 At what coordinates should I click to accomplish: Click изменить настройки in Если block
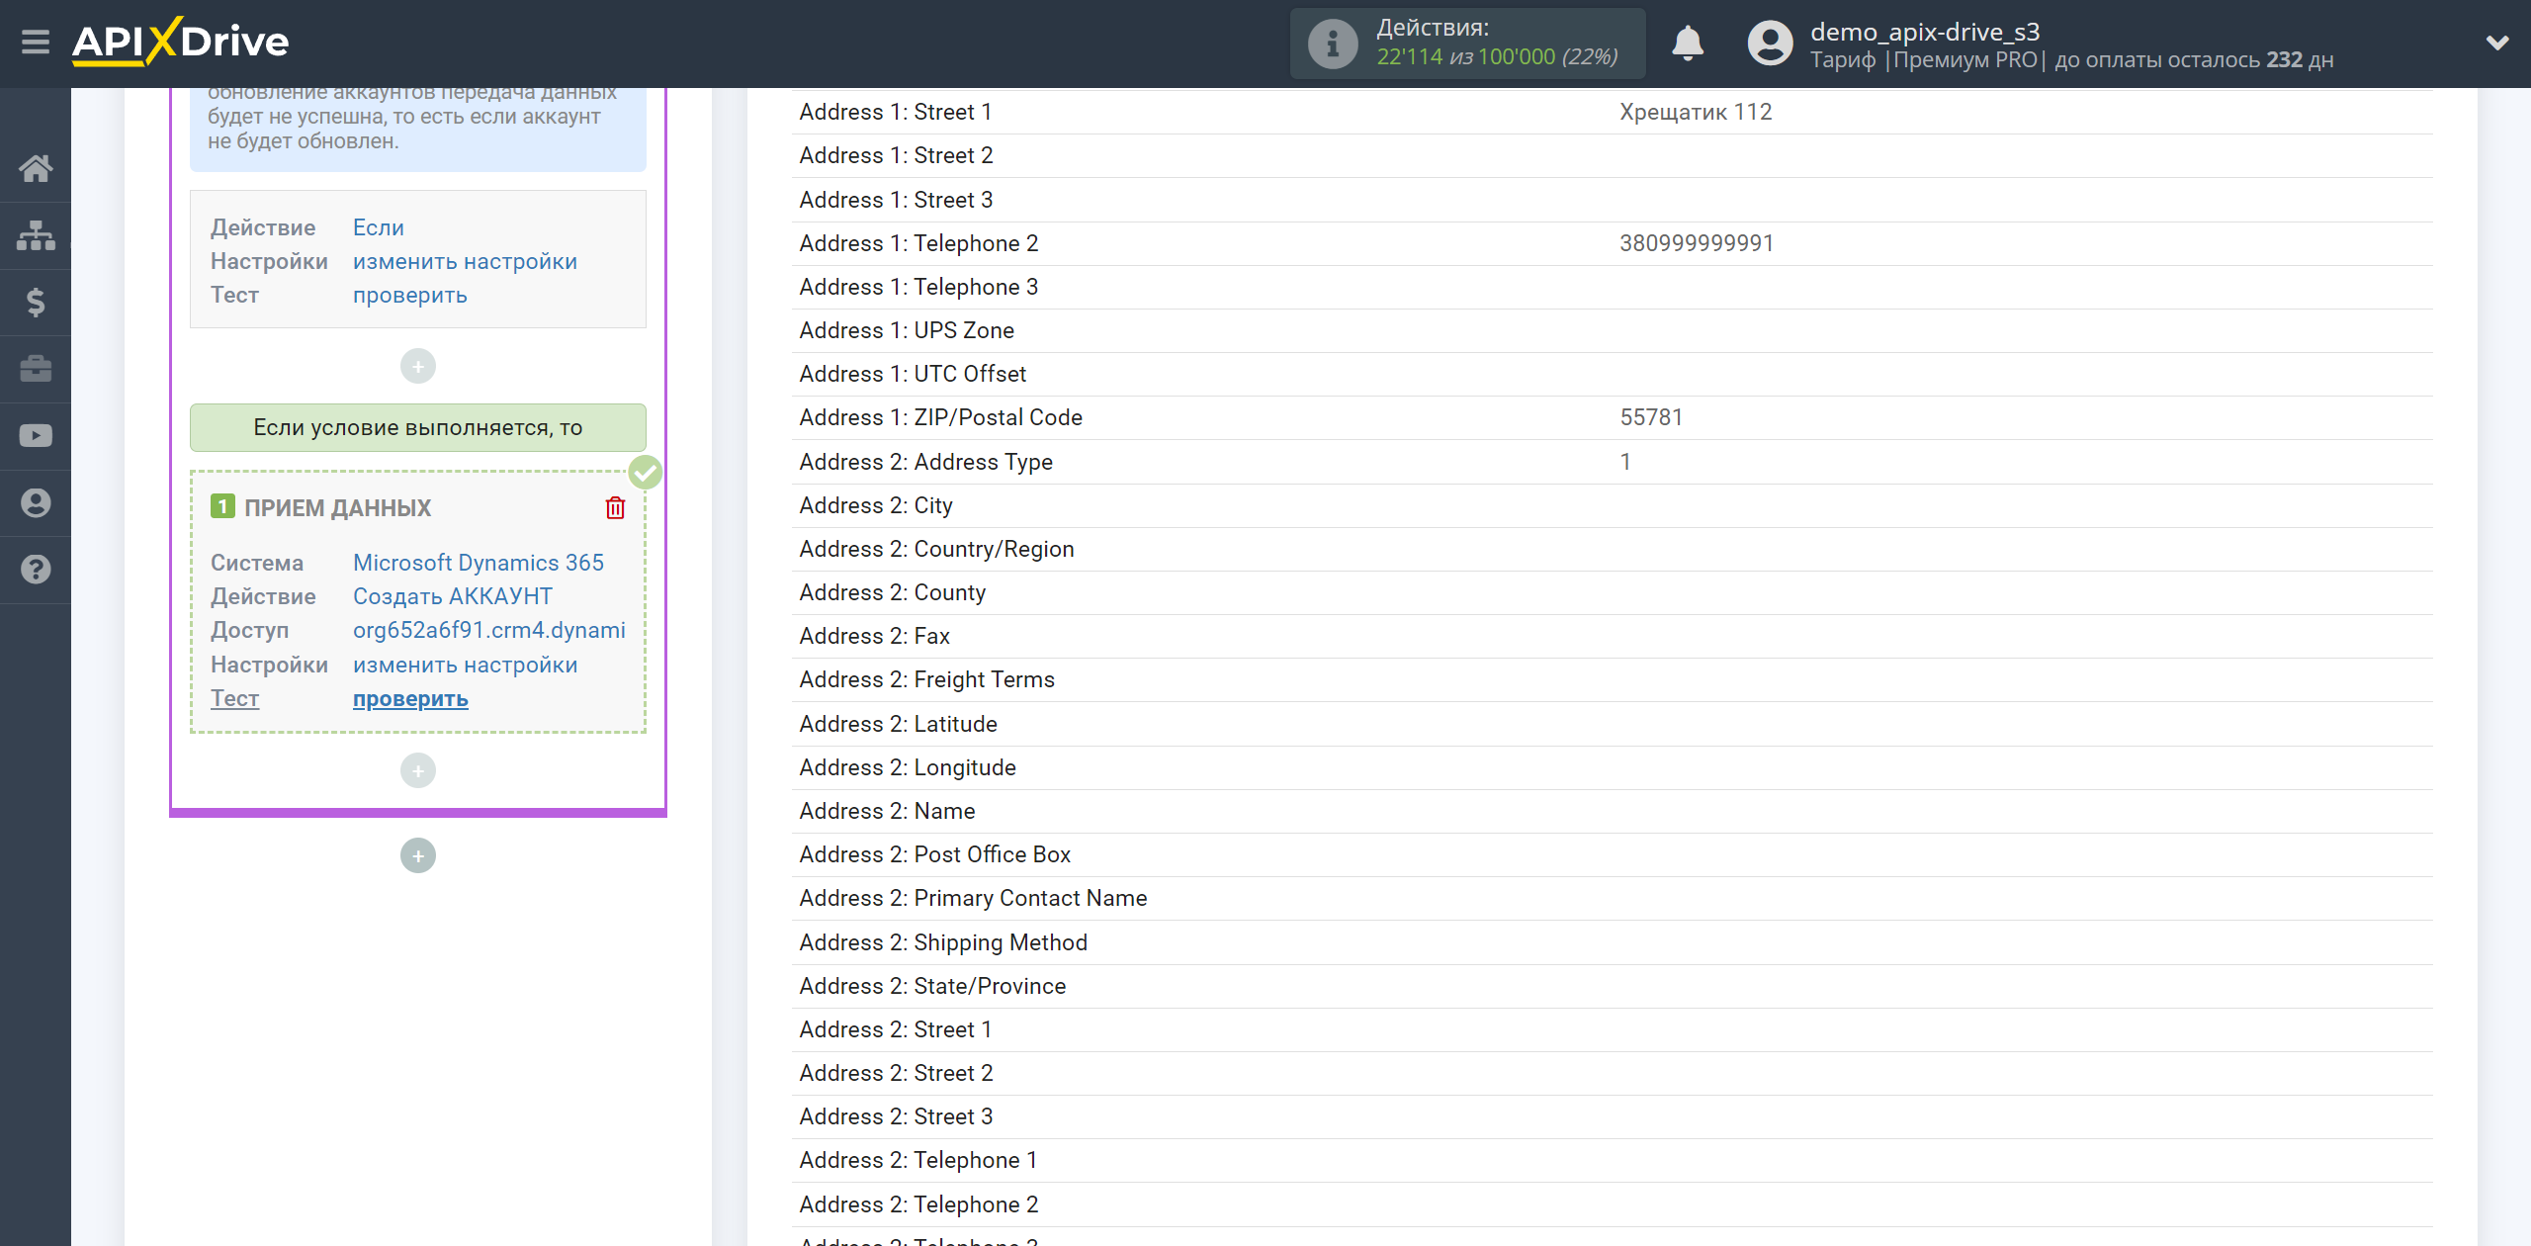(465, 261)
